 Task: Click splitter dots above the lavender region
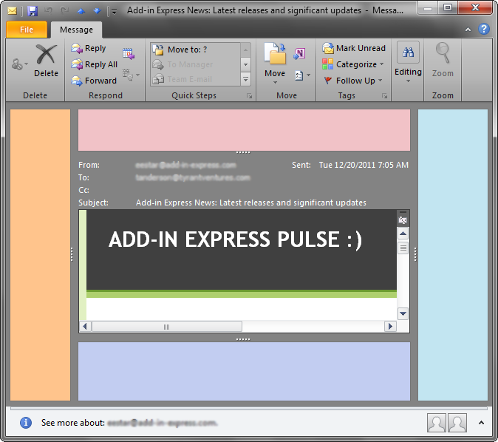[x=243, y=339]
